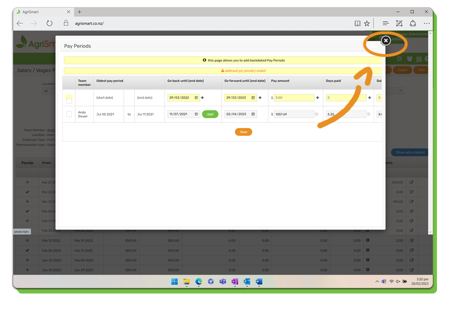
Task: Open calendar for 29/03/2022 go-back date
Action: point(196,98)
